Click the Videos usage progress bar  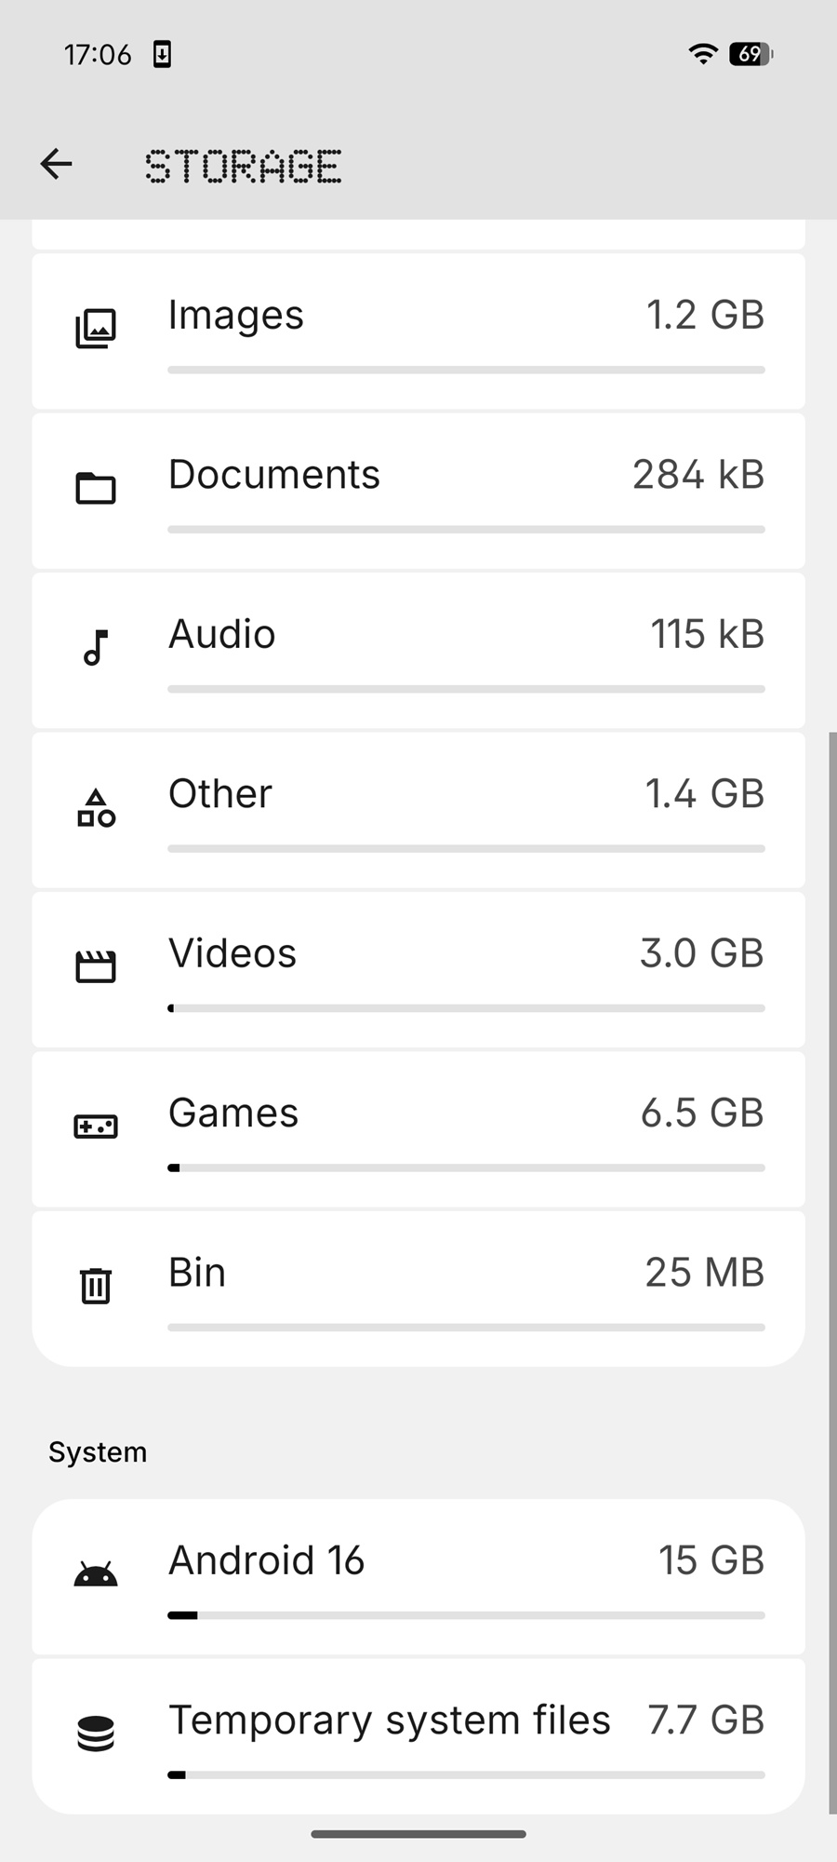[466, 1008]
